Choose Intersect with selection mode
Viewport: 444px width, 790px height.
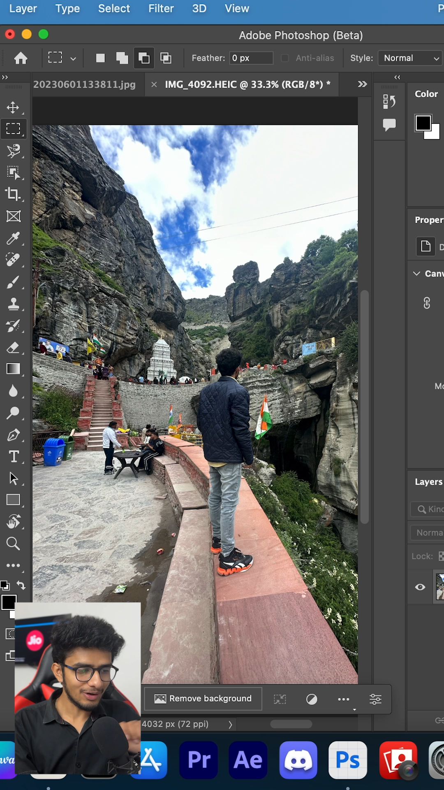pos(166,58)
